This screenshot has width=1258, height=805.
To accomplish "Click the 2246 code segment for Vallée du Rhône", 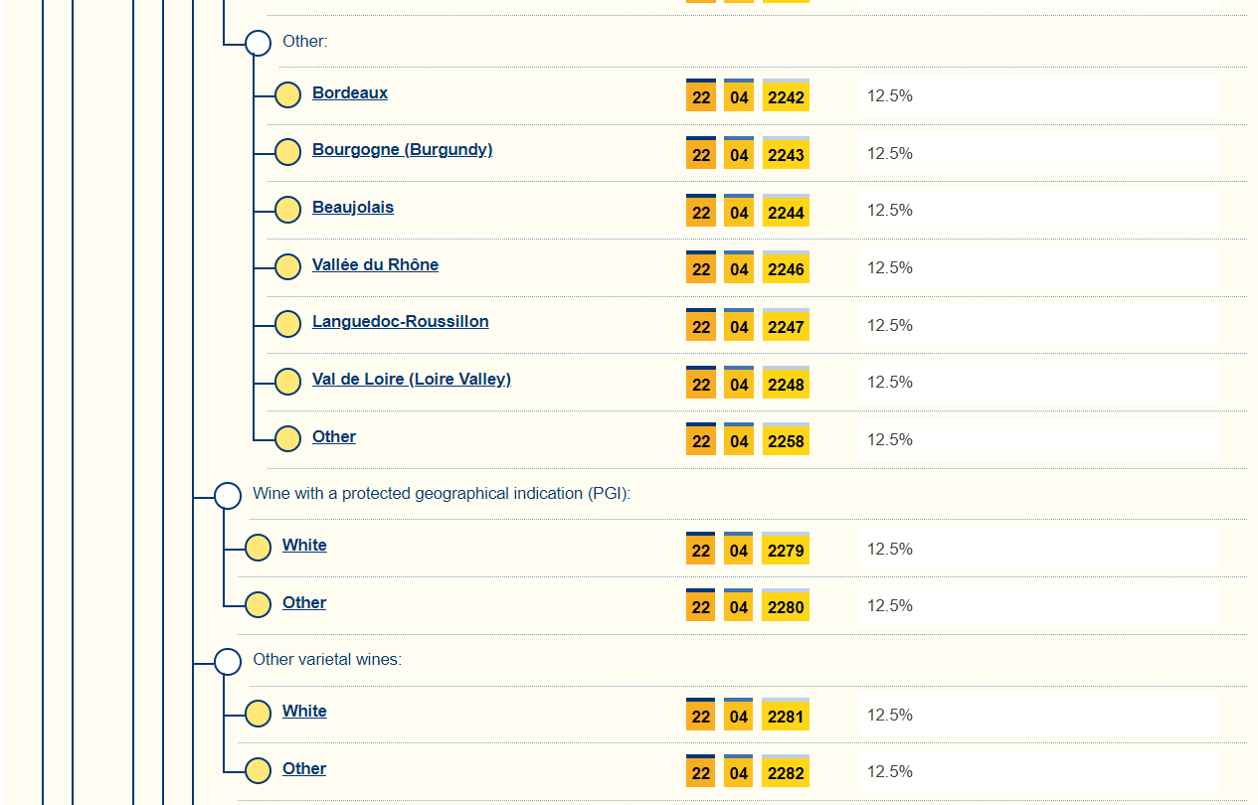I will coord(786,269).
